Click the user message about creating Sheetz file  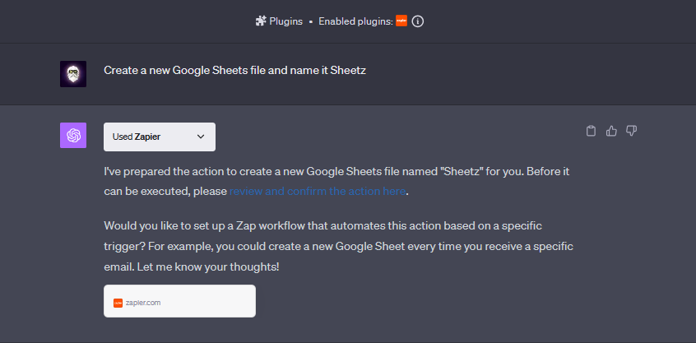(234, 70)
